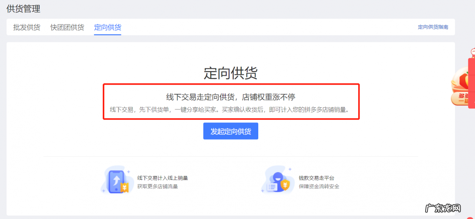
Task: Open the 定向供货指南 guide link
Action: (x=433, y=27)
